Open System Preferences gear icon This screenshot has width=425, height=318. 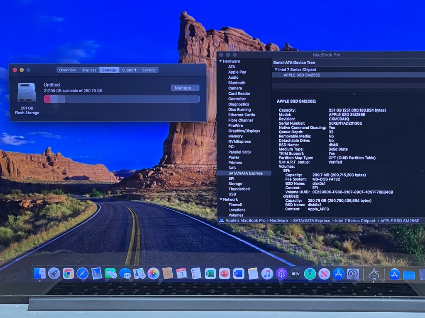point(353,273)
